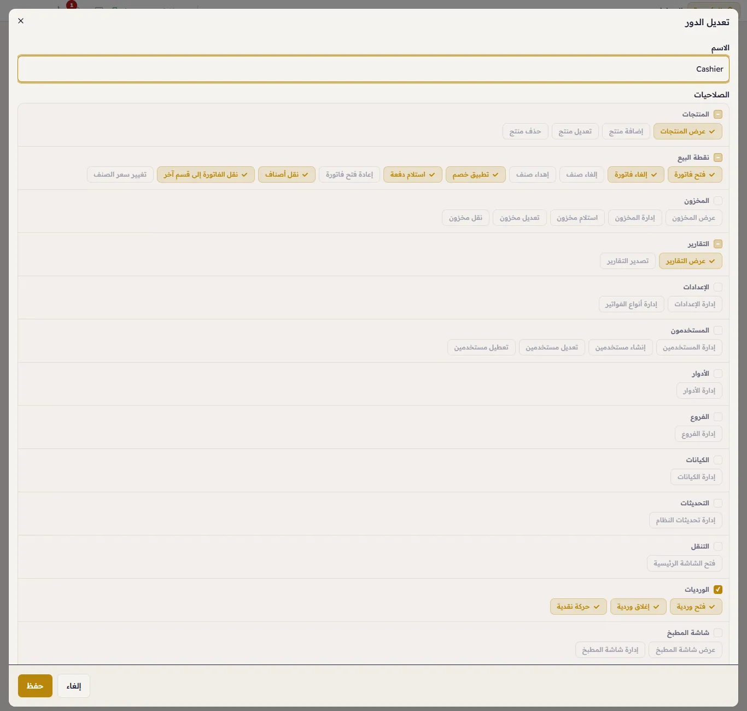Viewport: 747px width, 711px height.
Task: Toggle the التقارير group checkbox
Action: click(x=718, y=244)
